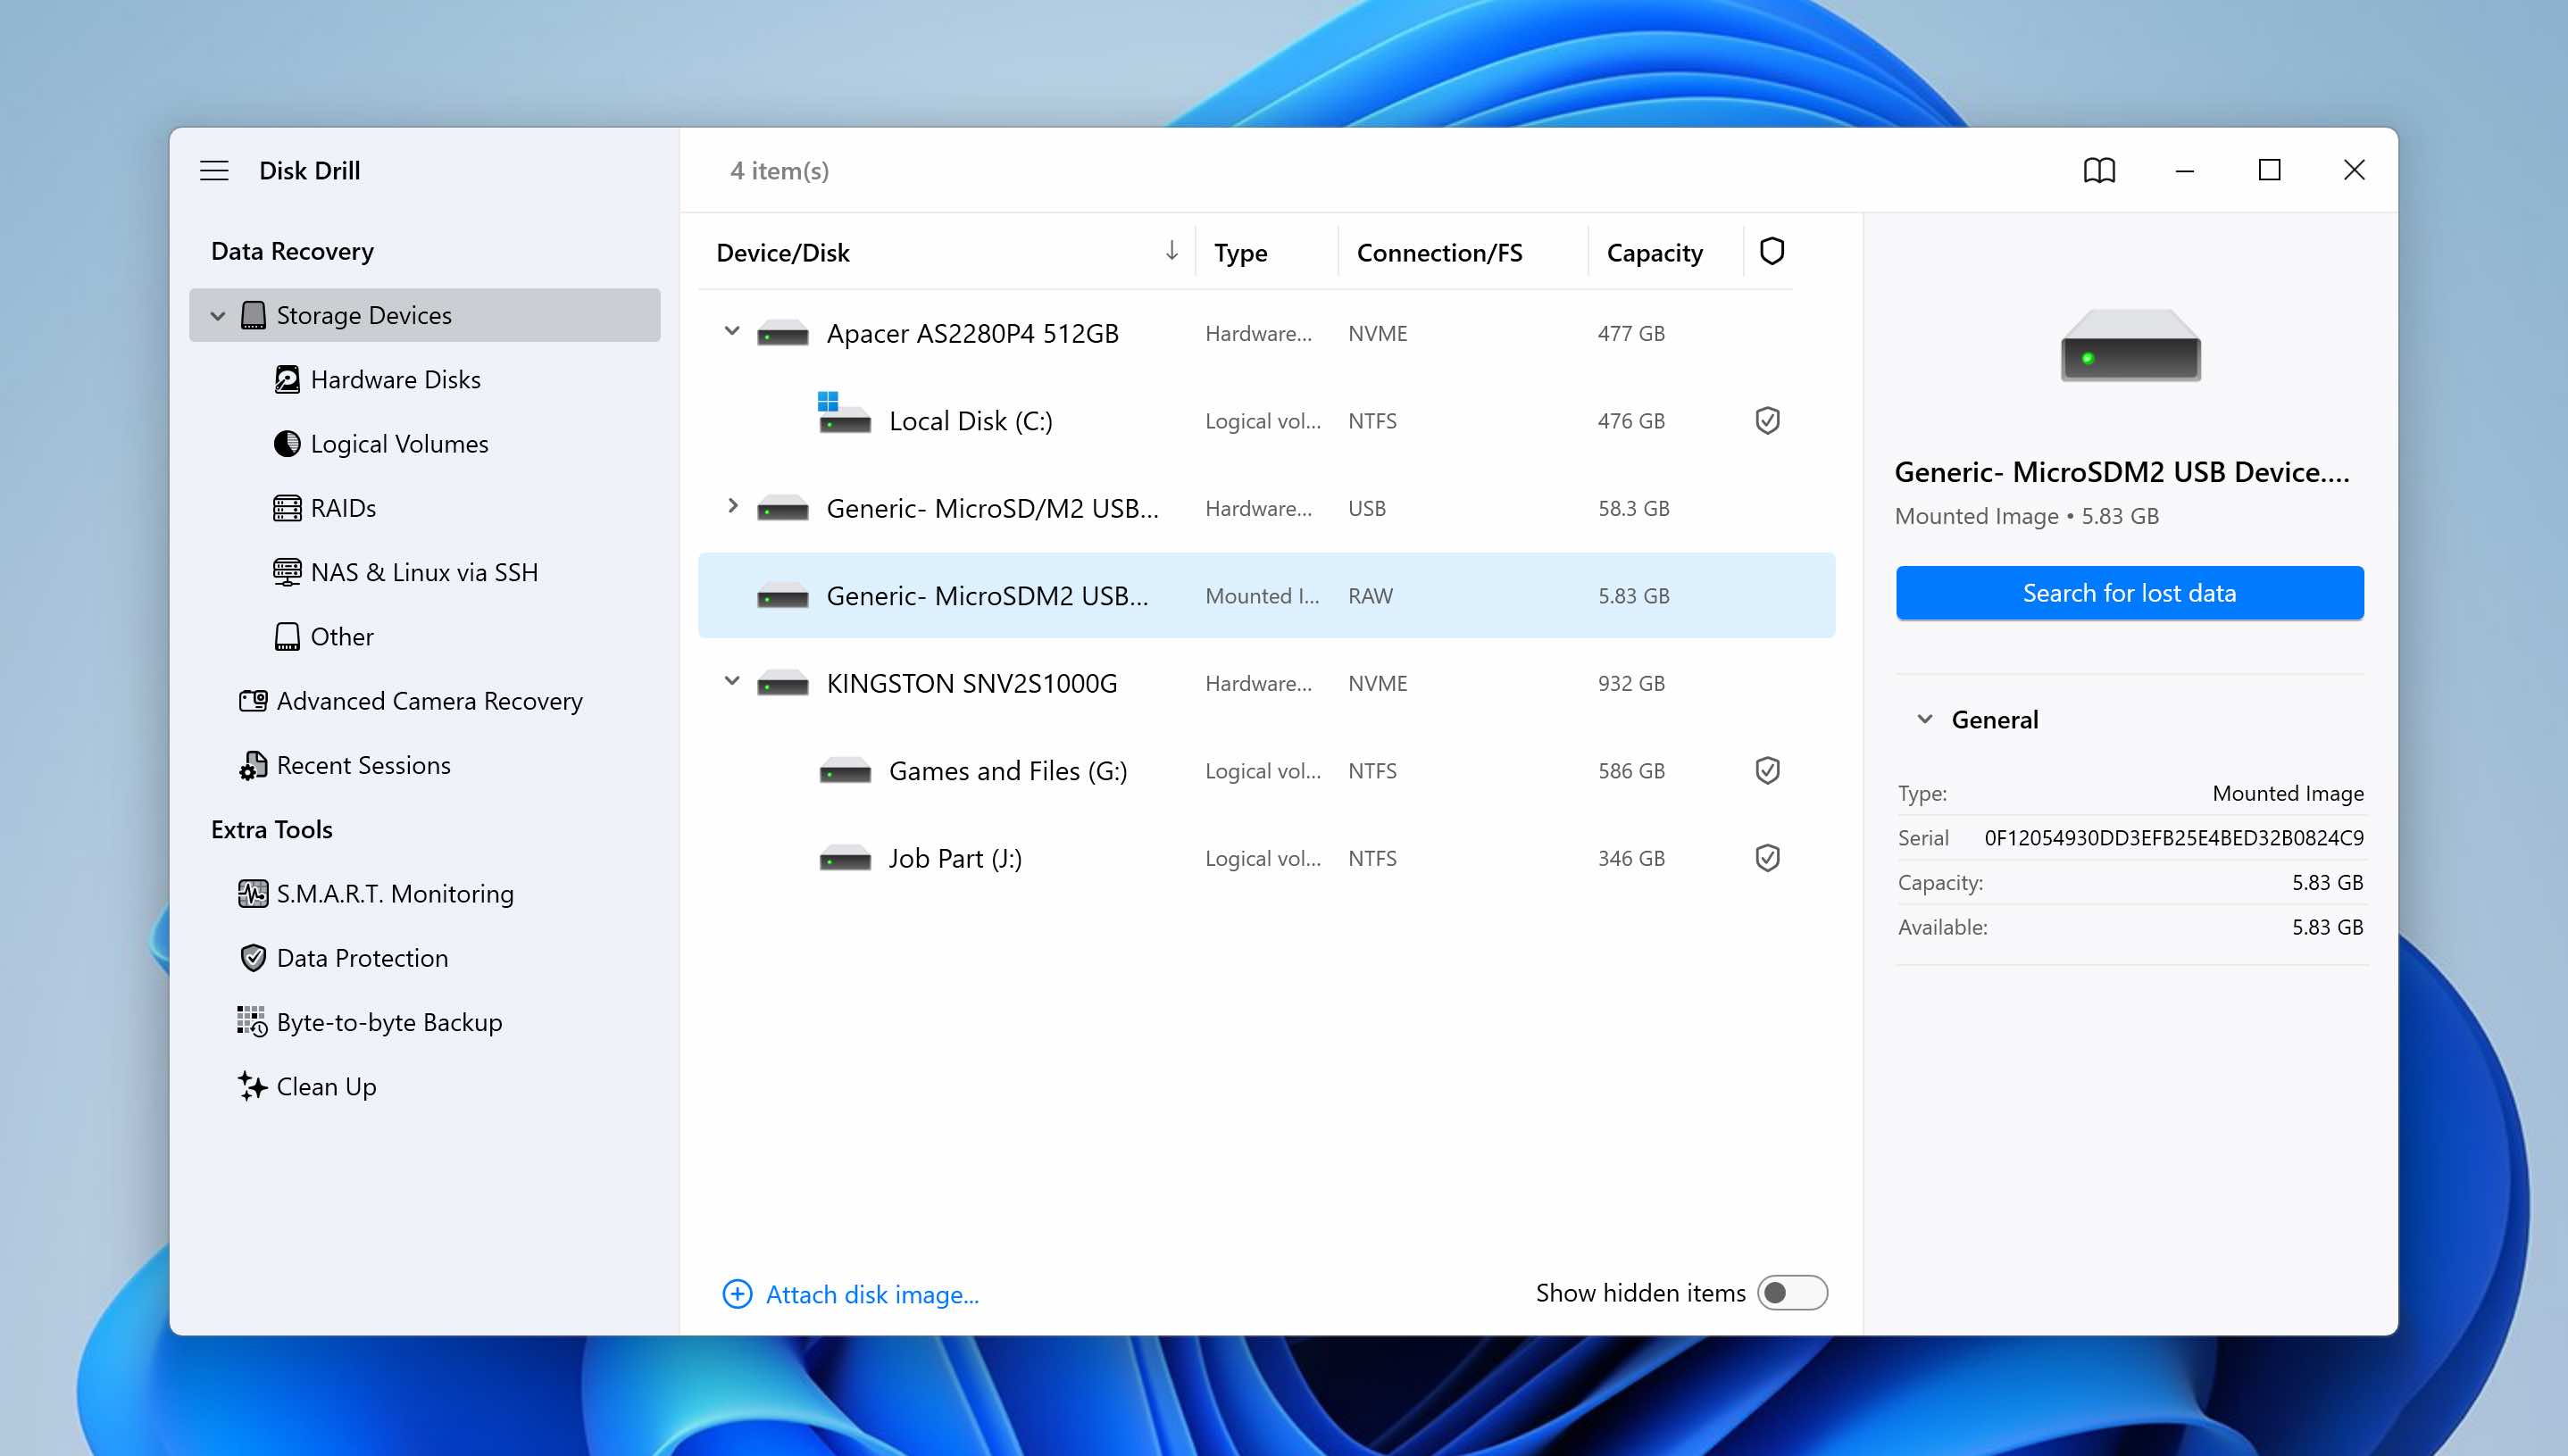Launch the Clean Up tool
Screen dimensions: 2568x1456
click(326, 1086)
